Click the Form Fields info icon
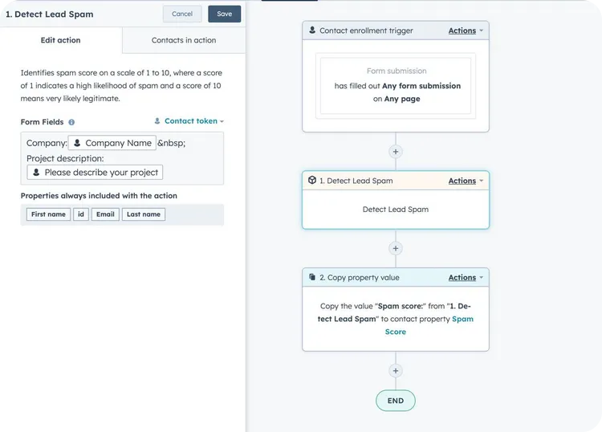 pyautogui.click(x=71, y=122)
